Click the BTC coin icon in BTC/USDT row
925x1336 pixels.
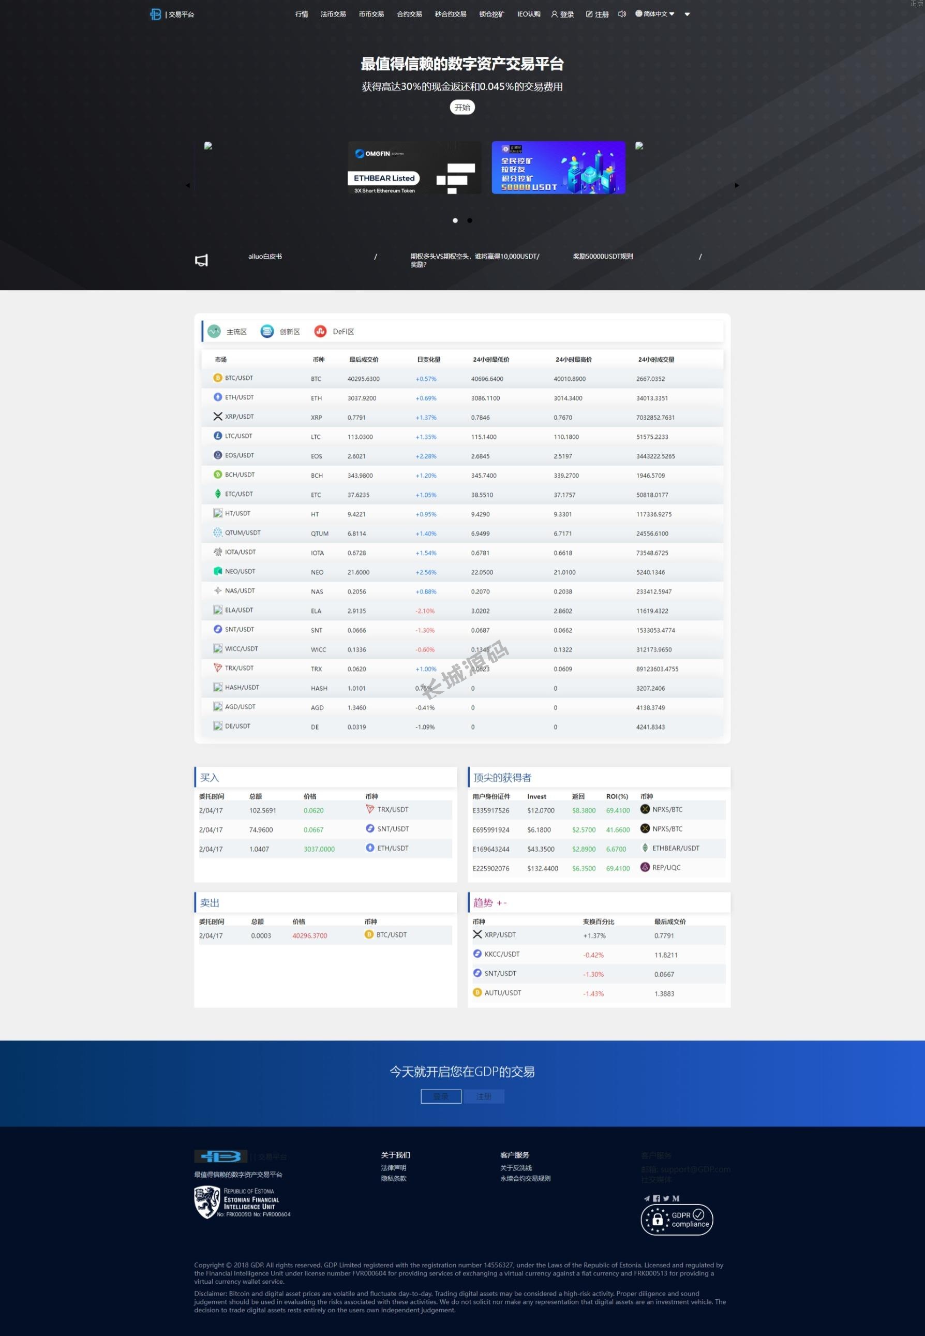(x=218, y=378)
